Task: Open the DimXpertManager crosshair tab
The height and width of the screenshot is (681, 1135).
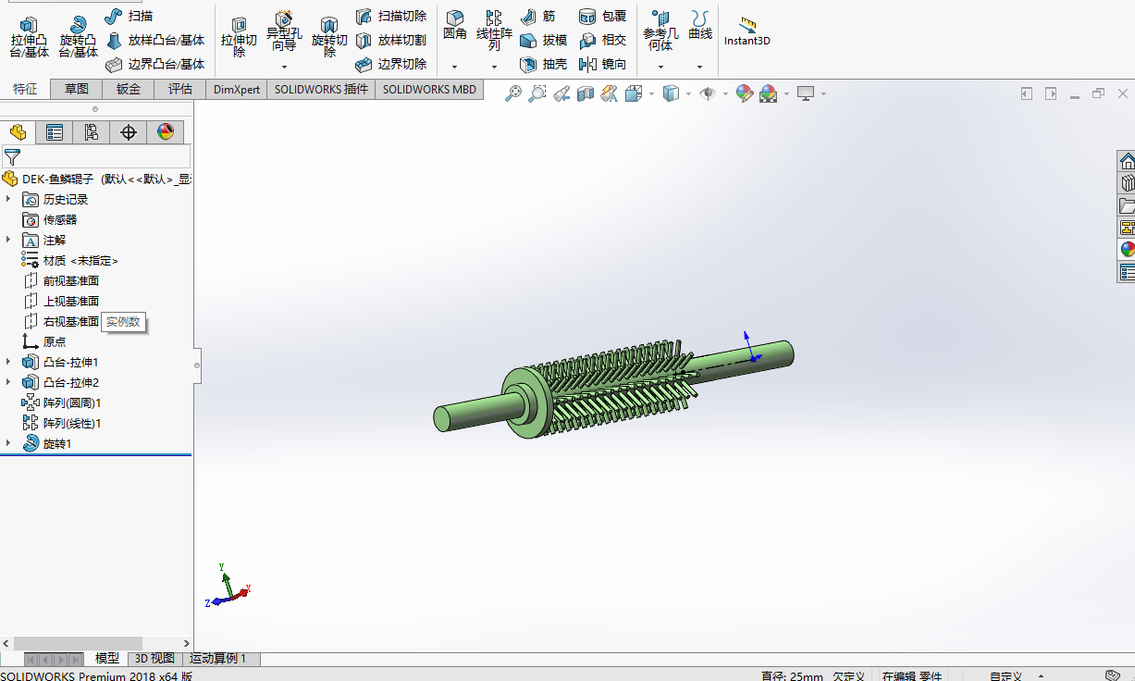Action: 129,132
